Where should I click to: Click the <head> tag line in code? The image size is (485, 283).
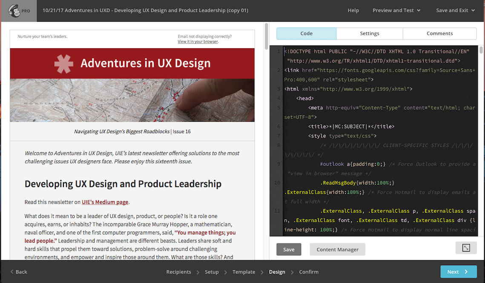(x=305, y=98)
